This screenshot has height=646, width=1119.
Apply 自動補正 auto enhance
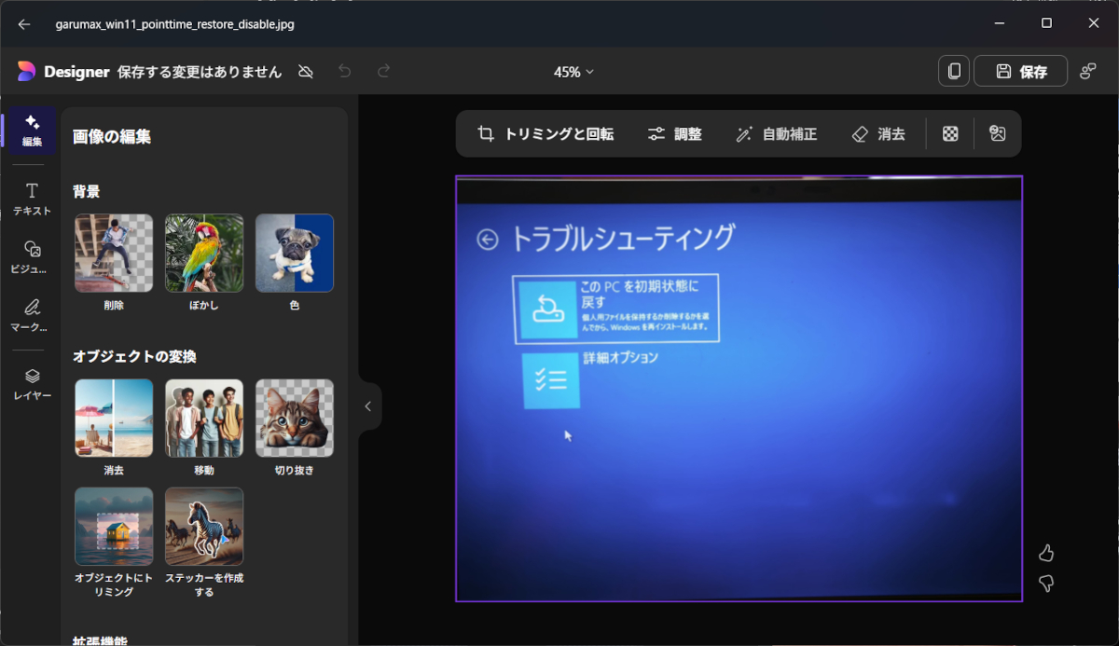click(776, 133)
